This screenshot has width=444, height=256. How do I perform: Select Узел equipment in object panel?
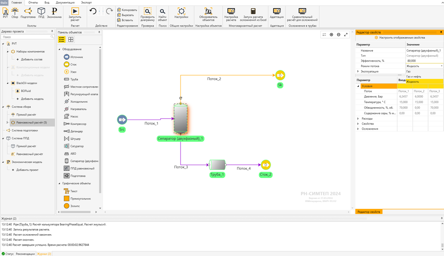70,72
